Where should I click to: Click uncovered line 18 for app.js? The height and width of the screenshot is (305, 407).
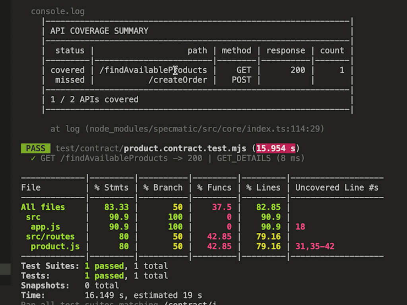click(300, 227)
